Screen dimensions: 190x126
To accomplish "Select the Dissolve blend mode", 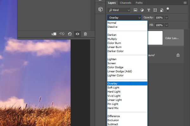I will click(x=127, y=27).
